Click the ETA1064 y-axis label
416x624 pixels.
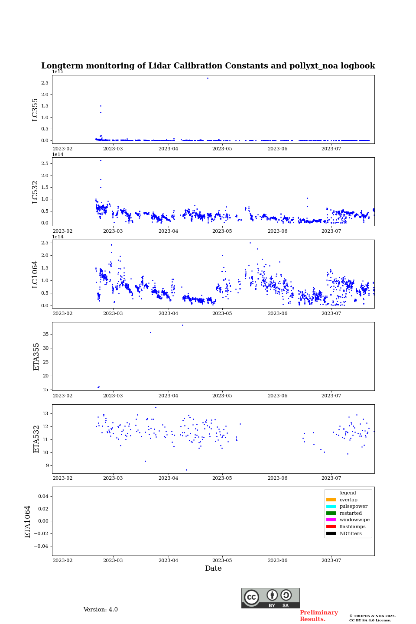28,522
